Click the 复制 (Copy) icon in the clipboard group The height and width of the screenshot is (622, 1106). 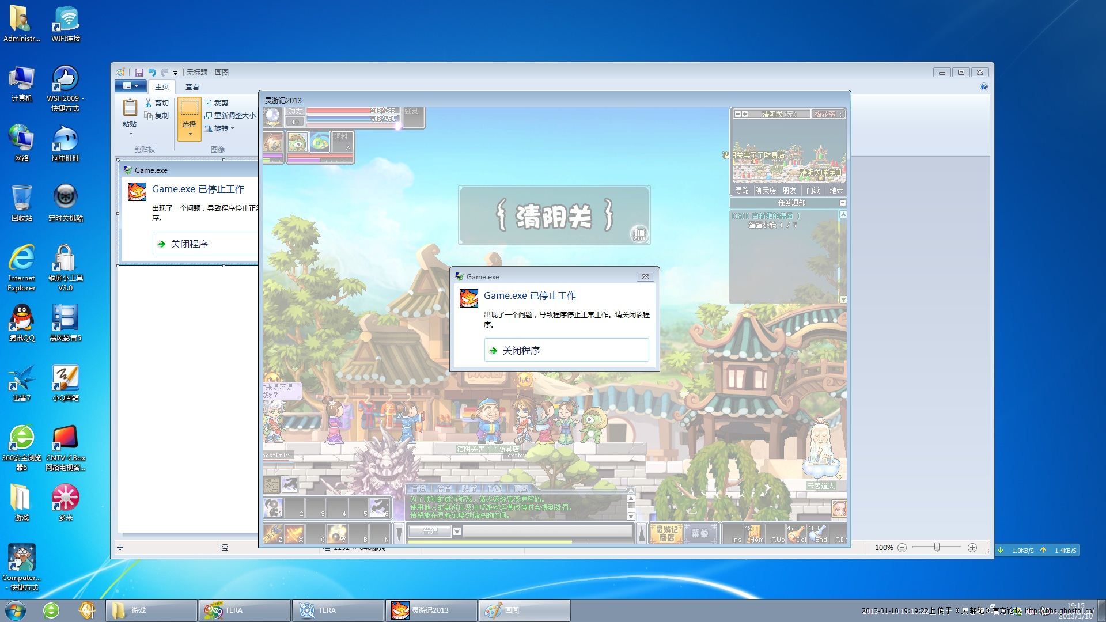[148, 116]
